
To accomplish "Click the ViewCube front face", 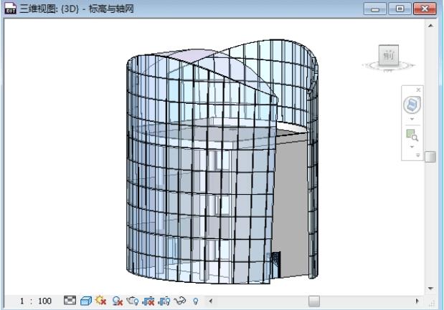I will pos(388,55).
